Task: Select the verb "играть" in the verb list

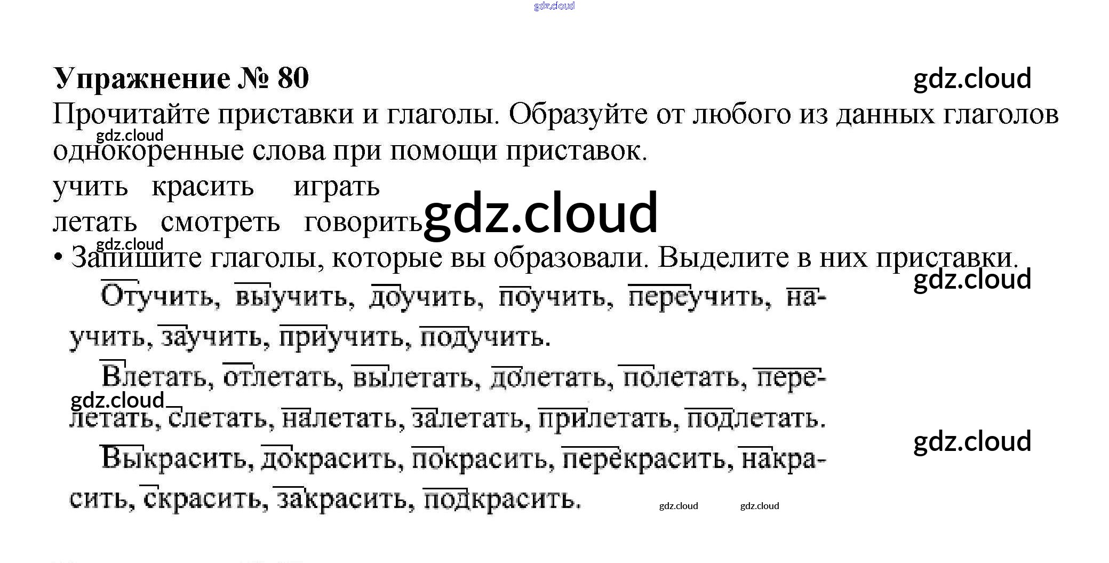Action: click(x=337, y=187)
